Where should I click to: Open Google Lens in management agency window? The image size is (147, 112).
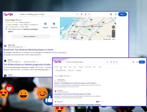click(x=114, y=62)
